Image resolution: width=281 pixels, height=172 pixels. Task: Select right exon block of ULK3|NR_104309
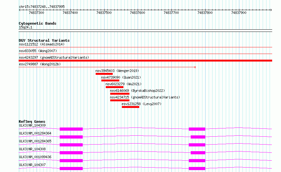click(x=197, y=129)
